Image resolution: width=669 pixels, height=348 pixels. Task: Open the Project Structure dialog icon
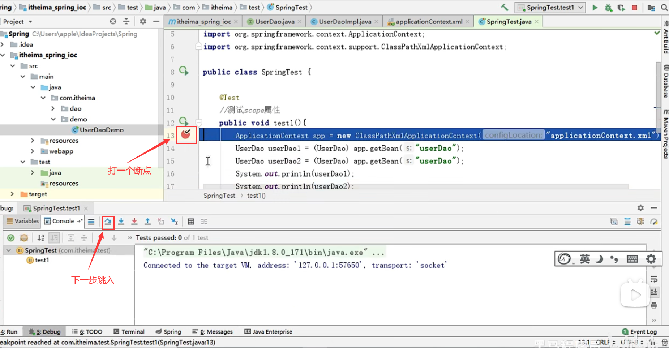(x=651, y=8)
